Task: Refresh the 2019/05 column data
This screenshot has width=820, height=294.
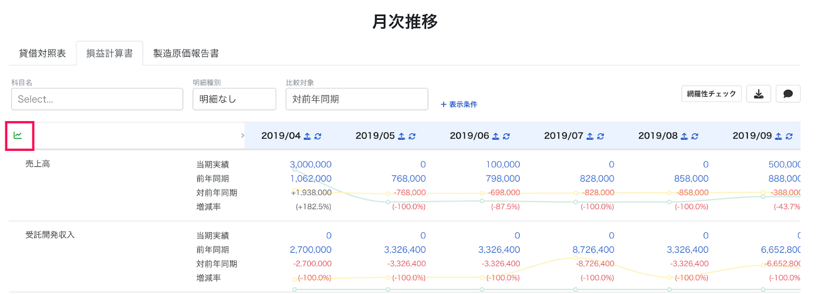Action: click(412, 136)
